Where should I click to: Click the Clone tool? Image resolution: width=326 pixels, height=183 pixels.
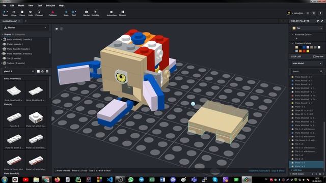tap(22, 13)
